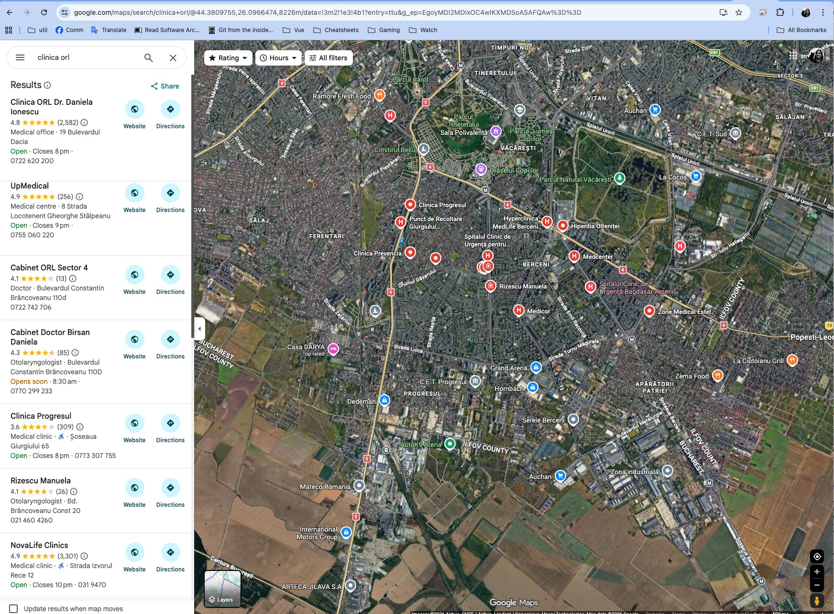Enable Update results when map moves

(x=14, y=609)
